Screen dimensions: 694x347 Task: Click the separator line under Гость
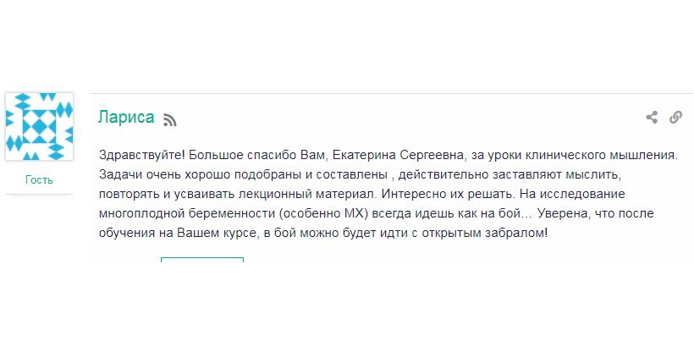(40, 194)
